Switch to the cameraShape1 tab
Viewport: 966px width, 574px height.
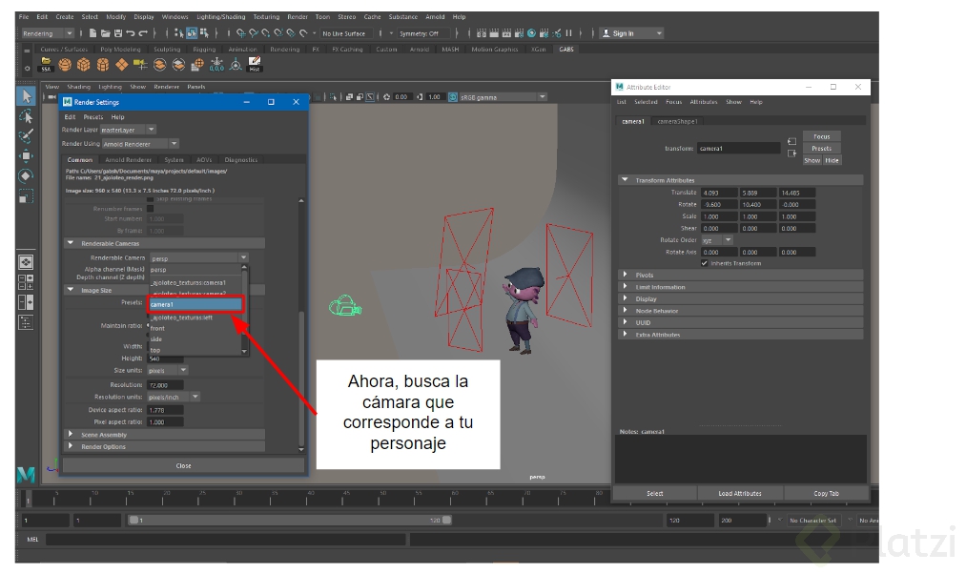[x=677, y=121]
